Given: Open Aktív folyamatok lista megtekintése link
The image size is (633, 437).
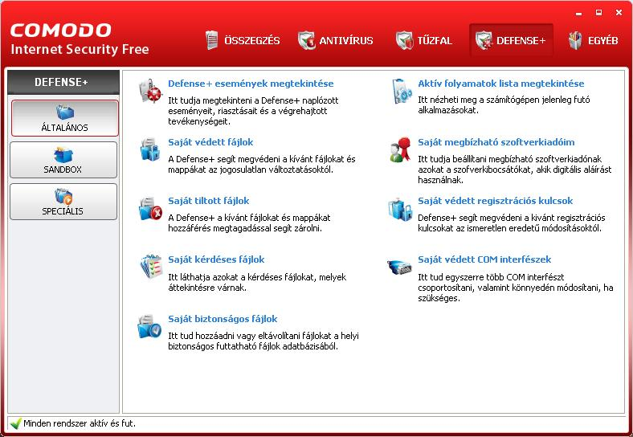Looking at the screenshot, I should [501, 84].
